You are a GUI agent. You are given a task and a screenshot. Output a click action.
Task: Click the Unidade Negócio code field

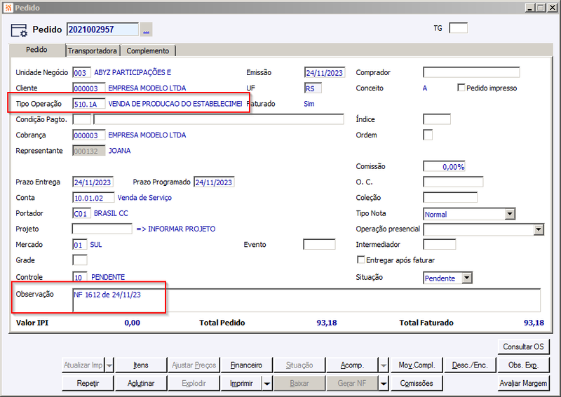pos(81,73)
